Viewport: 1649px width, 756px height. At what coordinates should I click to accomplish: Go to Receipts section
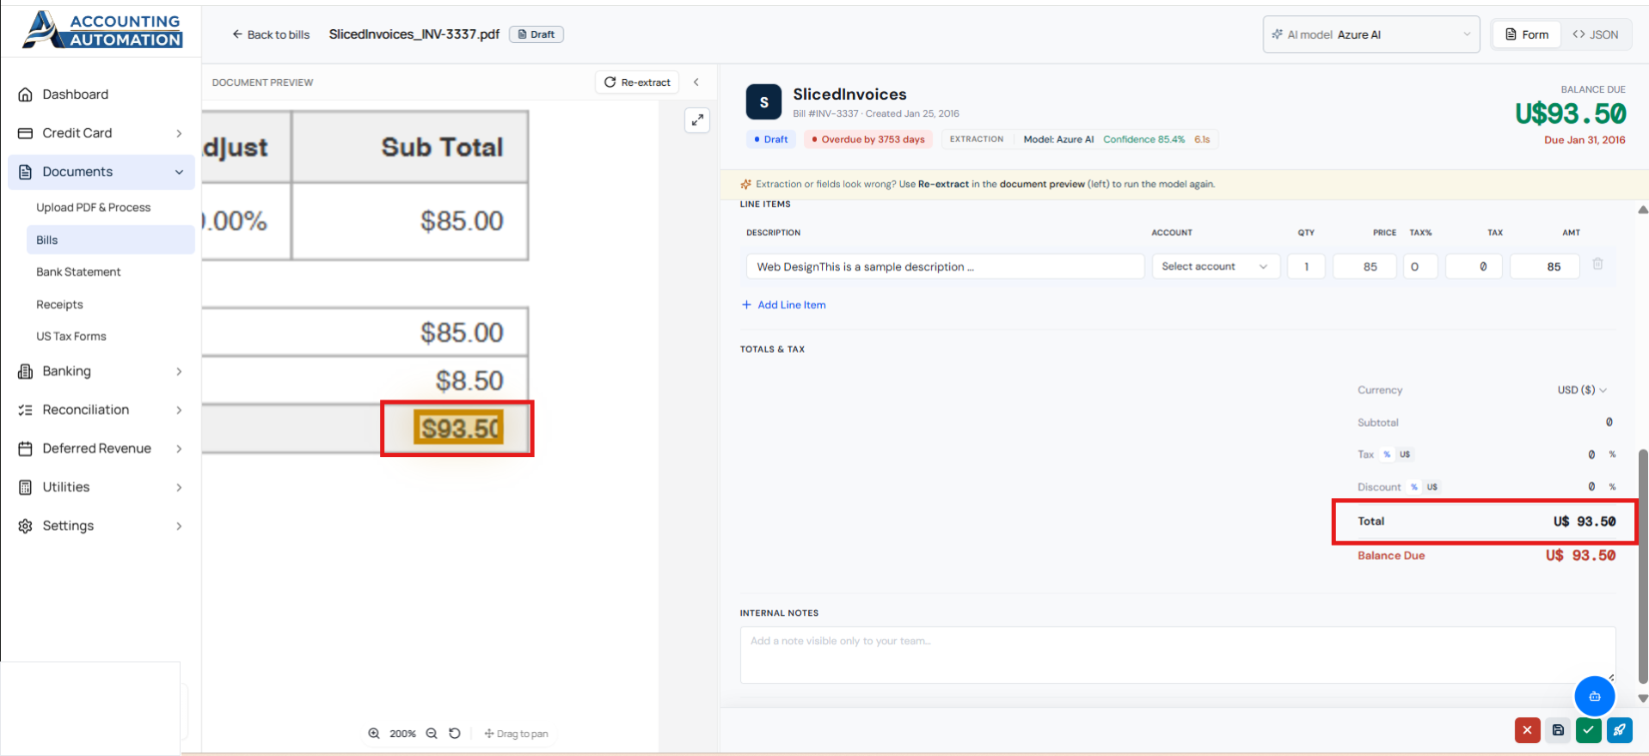(59, 304)
